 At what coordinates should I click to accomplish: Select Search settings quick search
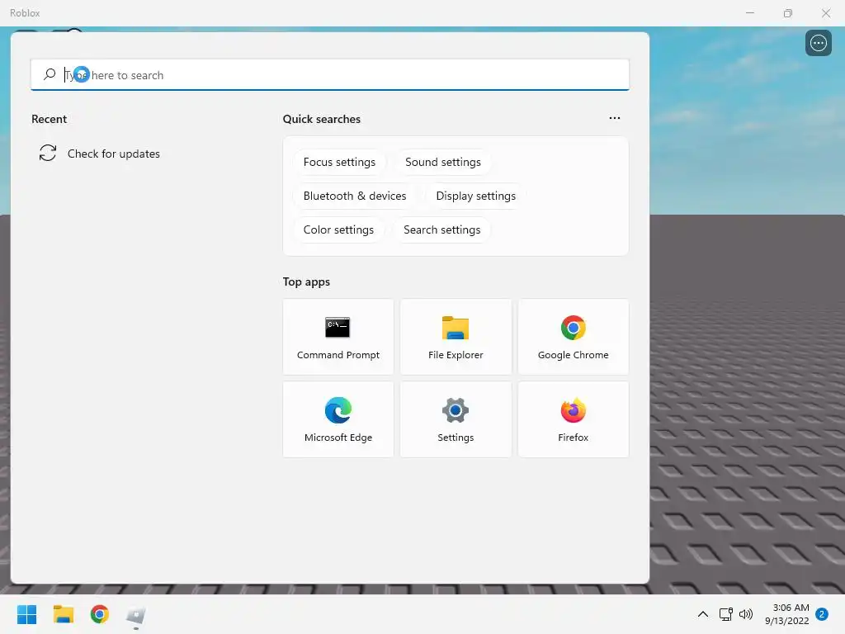tap(442, 230)
